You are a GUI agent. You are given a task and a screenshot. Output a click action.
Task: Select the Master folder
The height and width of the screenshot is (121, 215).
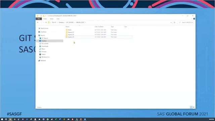pyautogui.click(x=70, y=30)
